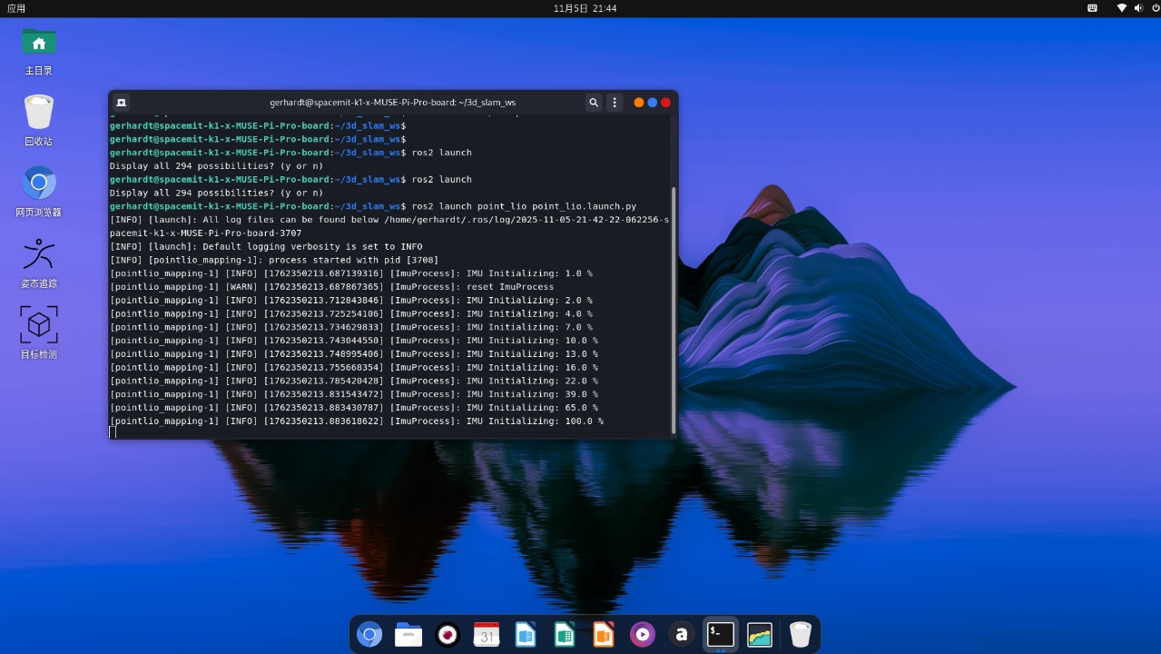
Task: Launch LibreOffice Calc from the dock
Action: tap(565, 634)
